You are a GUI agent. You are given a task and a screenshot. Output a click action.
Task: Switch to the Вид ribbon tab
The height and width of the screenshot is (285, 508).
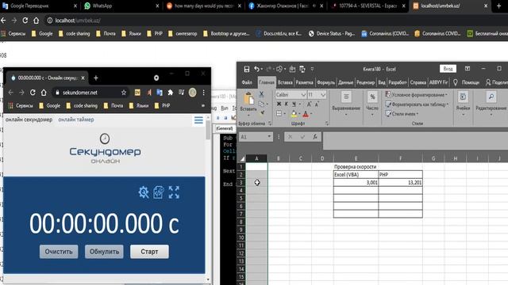[x=382, y=82]
